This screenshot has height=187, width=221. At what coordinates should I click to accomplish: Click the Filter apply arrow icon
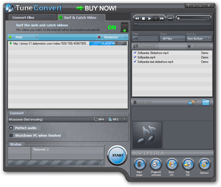pyautogui.click(x=135, y=39)
